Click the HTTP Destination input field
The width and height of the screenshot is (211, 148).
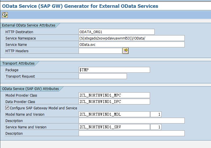[116, 32]
